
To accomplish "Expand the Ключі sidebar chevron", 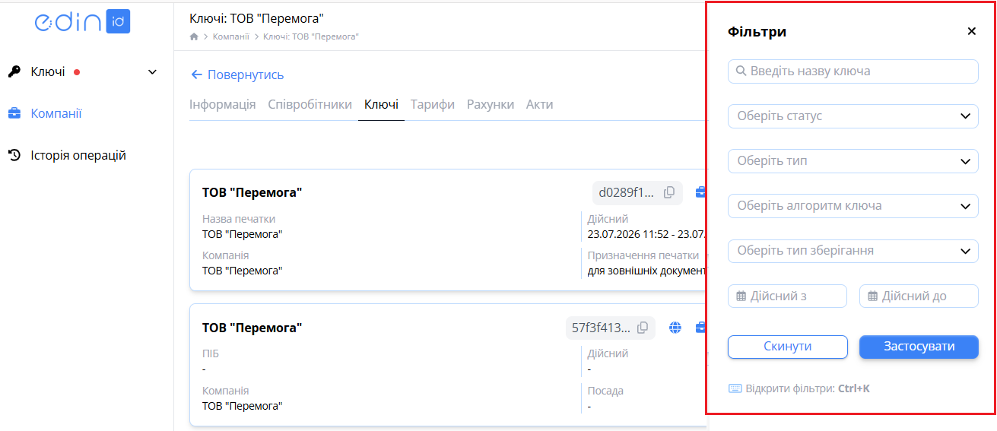I will click(152, 72).
